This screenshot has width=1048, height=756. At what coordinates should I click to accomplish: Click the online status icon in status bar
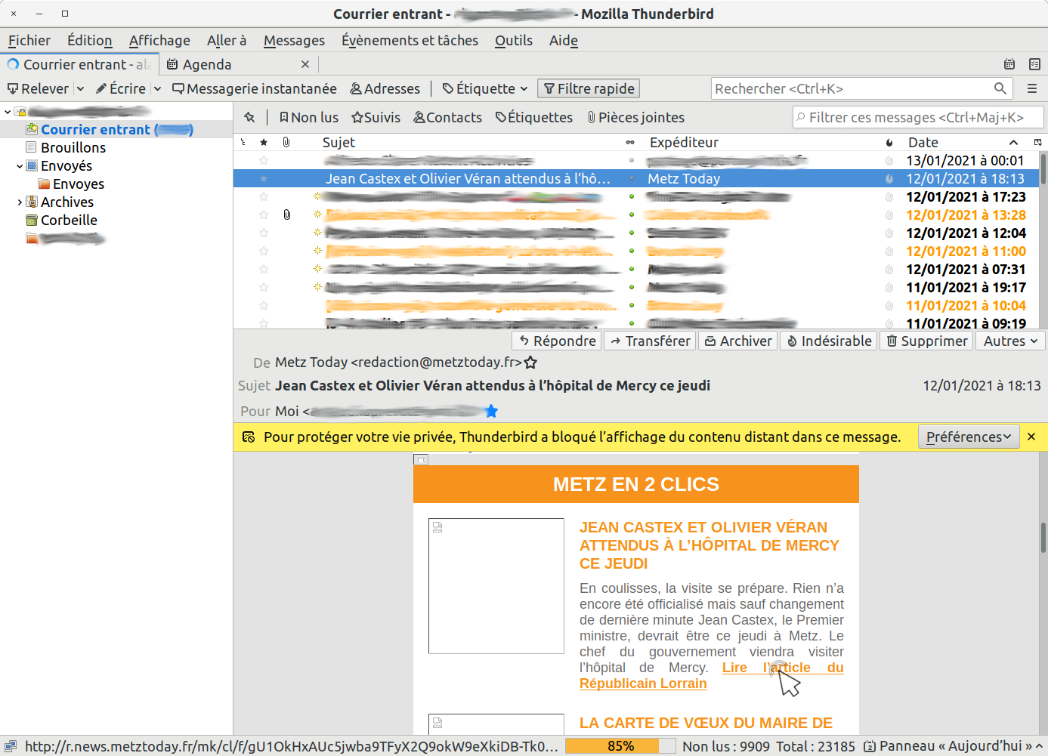pyautogui.click(x=11, y=746)
